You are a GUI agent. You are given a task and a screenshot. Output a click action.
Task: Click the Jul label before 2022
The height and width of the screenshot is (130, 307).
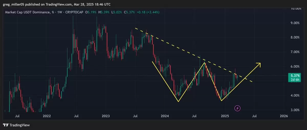17,116
